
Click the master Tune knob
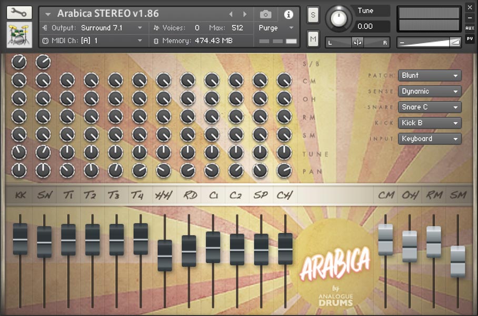tap(338, 18)
